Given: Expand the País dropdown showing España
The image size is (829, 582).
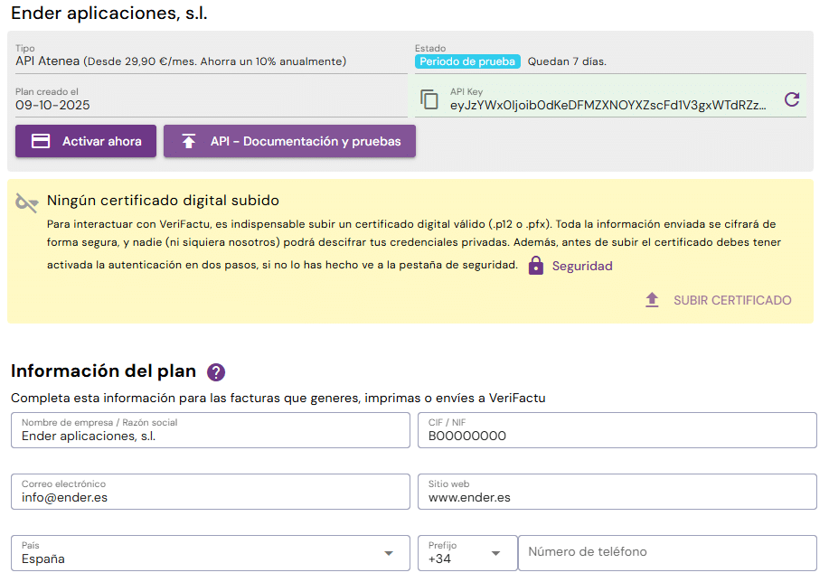Looking at the screenshot, I should (x=389, y=553).
